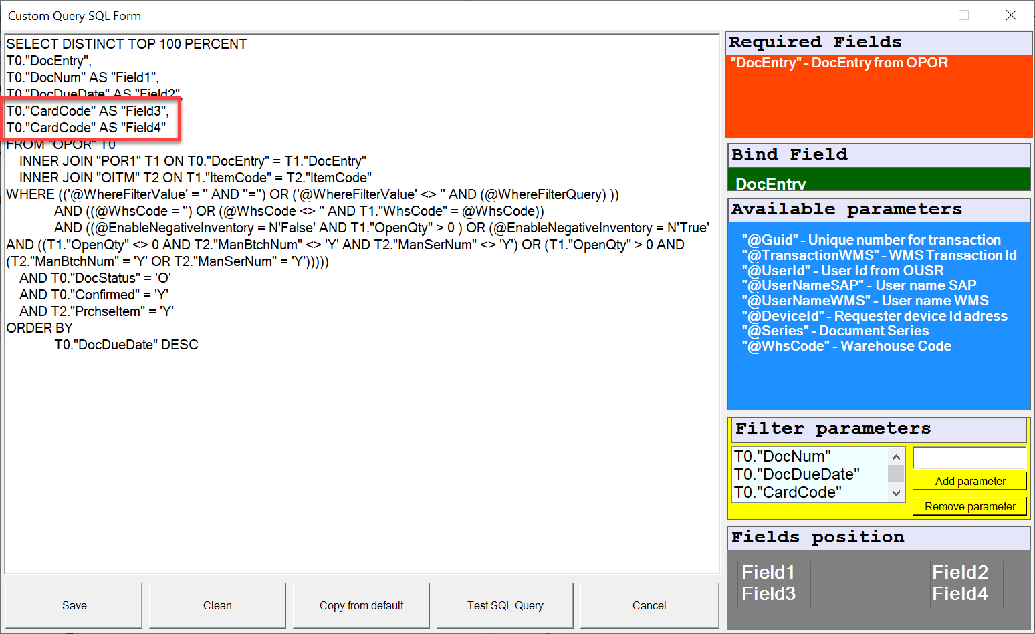Maximize the Custom Query SQL Form window
Screen dimensions: 1035x634
[963, 15]
